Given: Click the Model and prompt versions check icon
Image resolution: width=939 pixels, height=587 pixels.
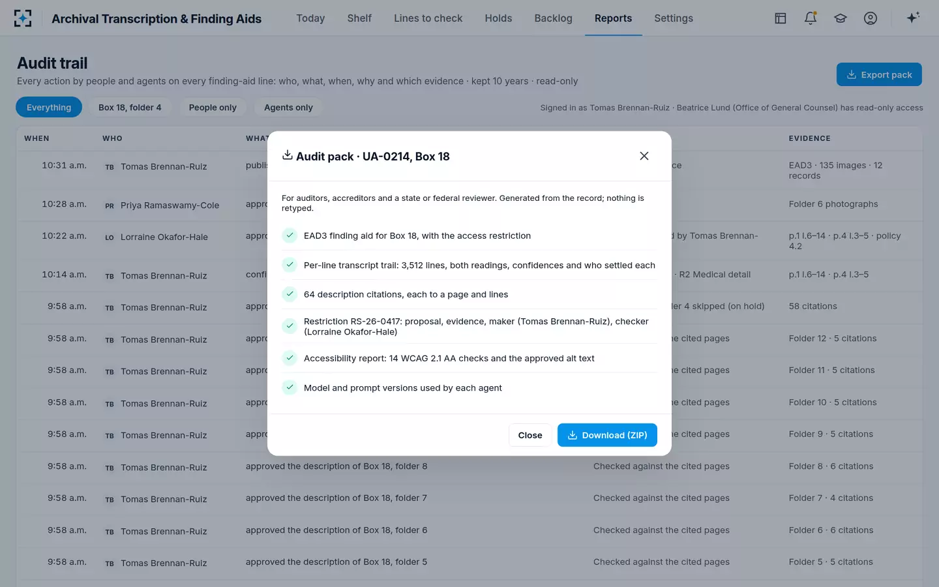Looking at the screenshot, I should point(290,387).
